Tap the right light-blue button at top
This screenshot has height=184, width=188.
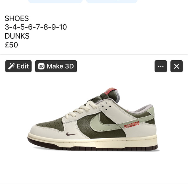click(112, 1)
